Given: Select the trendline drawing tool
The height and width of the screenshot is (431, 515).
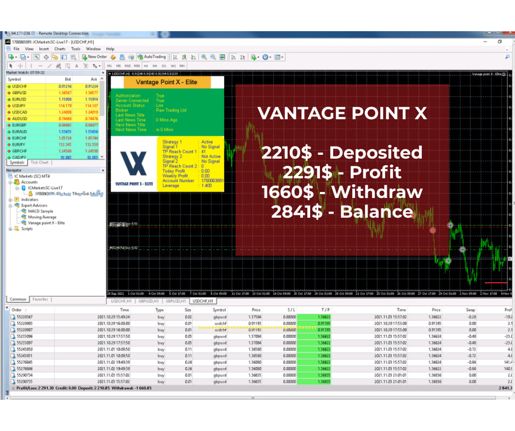Looking at the screenshot, I should tap(50, 66).
